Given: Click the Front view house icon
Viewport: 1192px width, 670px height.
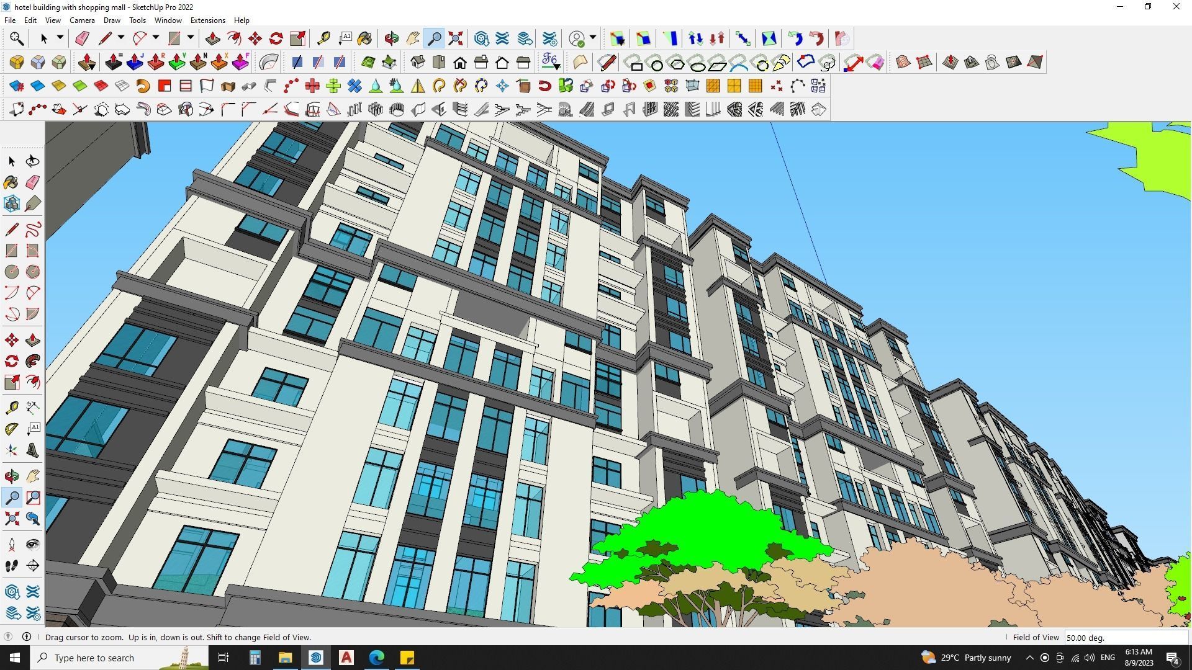Looking at the screenshot, I should tap(460, 62).
